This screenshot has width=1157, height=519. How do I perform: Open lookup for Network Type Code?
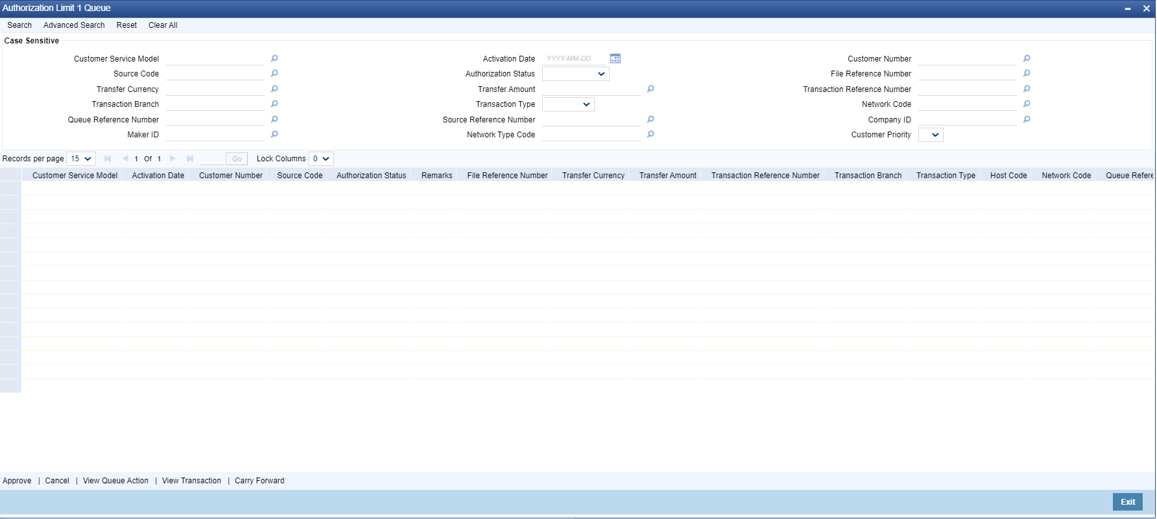[x=650, y=134]
